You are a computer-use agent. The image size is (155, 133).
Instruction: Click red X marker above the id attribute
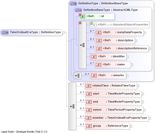[80, 15]
